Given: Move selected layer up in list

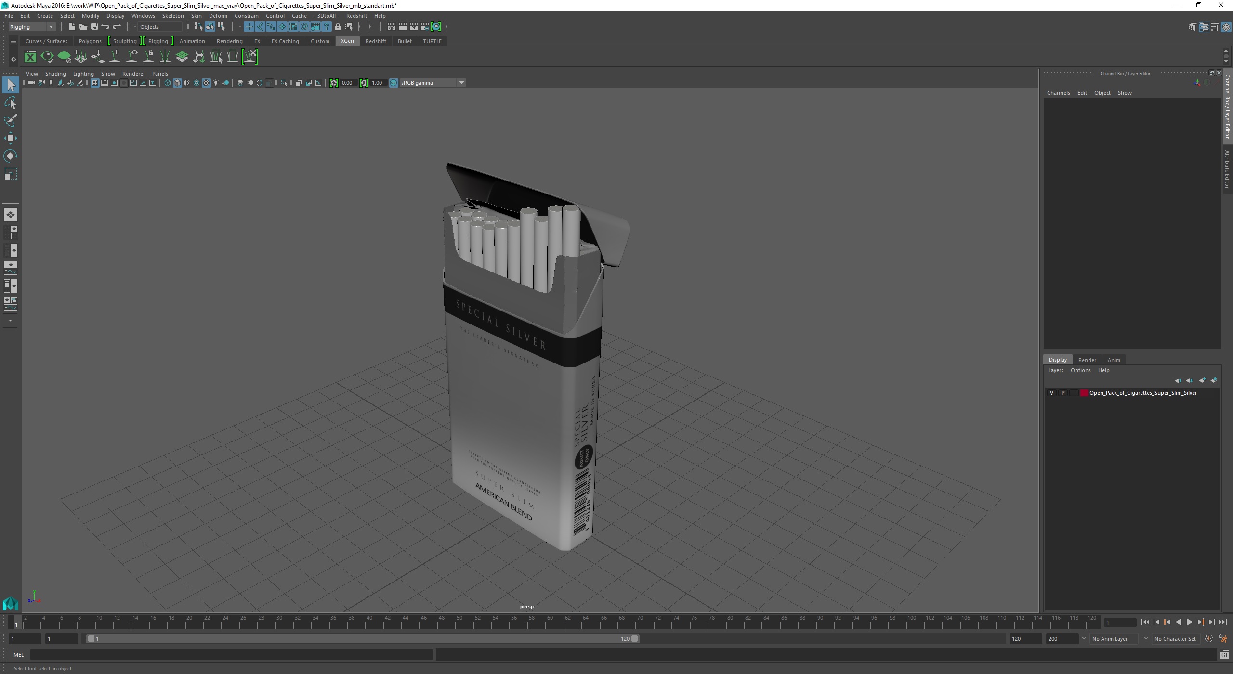Looking at the screenshot, I should pos(1178,380).
